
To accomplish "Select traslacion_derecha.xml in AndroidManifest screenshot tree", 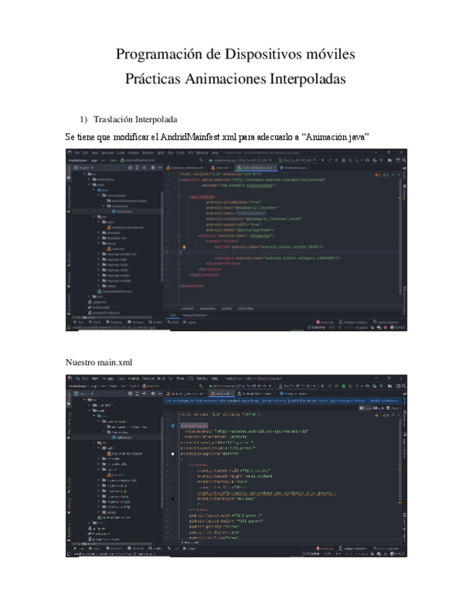I will tap(125, 227).
